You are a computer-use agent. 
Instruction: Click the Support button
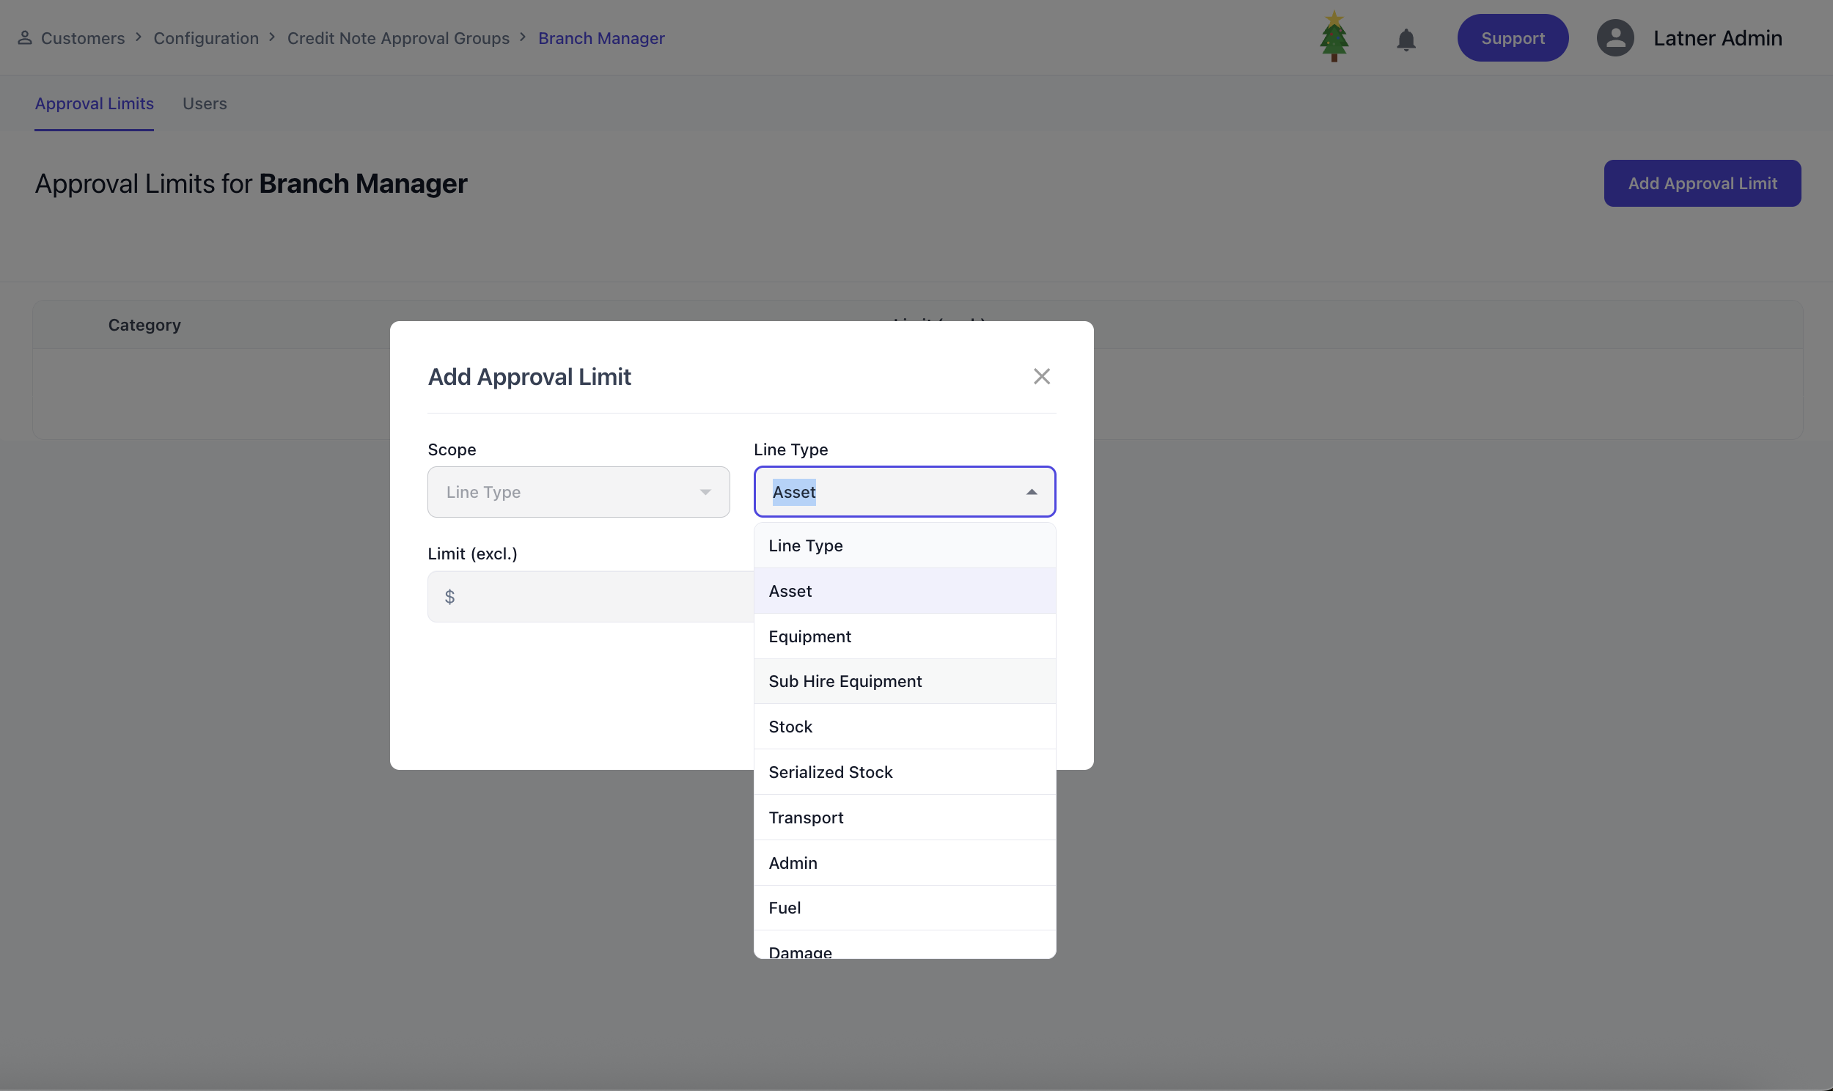coord(1512,38)
